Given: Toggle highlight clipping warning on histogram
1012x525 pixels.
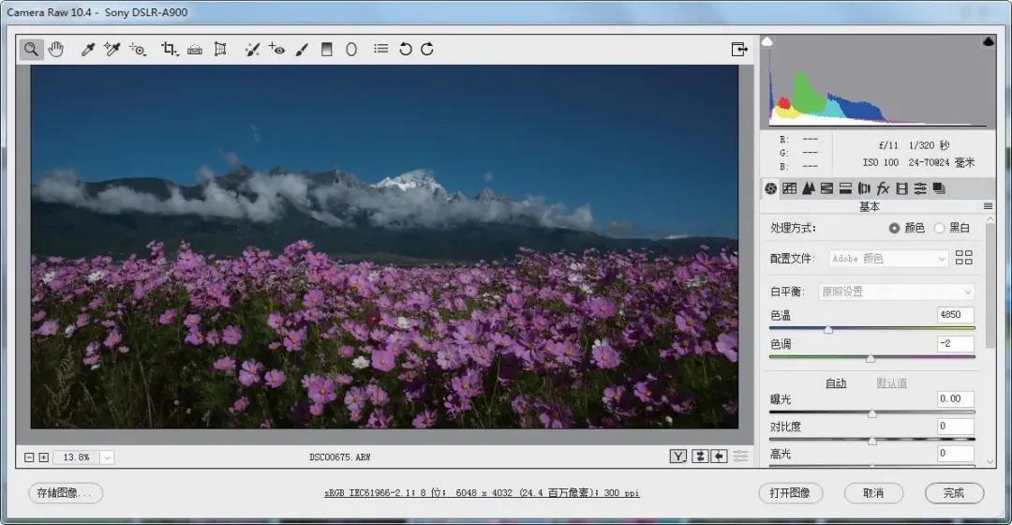Looking at the screenshot, I should [989, 42].
